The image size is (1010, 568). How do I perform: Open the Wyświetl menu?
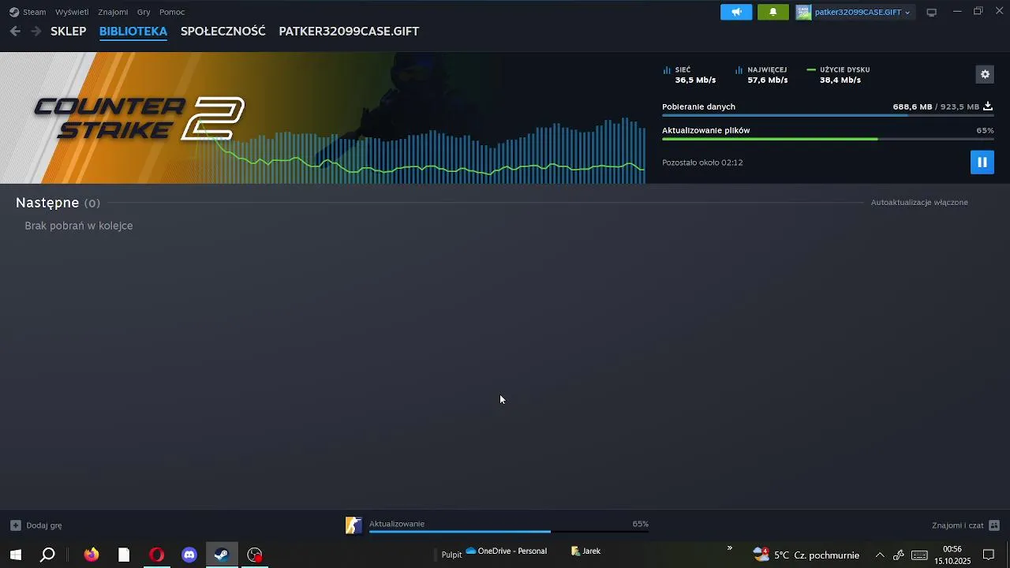pyautogui.click(x=72, y=12)
